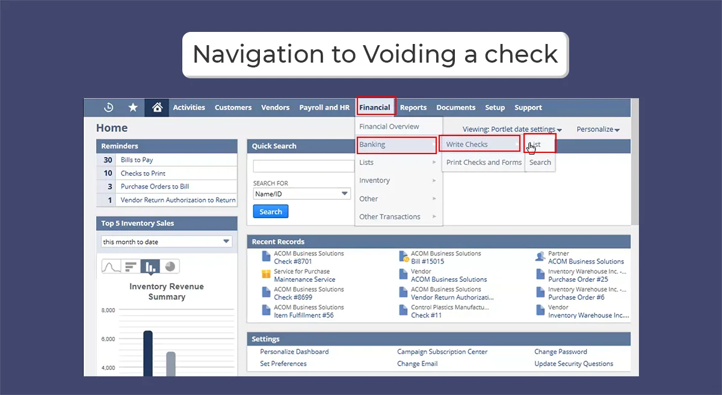The width and height of the screenshot is (722, 395).
Task: Go to the Home house icon
Action: click(157, 107)
